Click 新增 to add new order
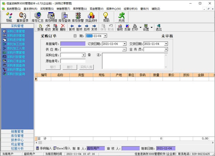 click(40, 27)
